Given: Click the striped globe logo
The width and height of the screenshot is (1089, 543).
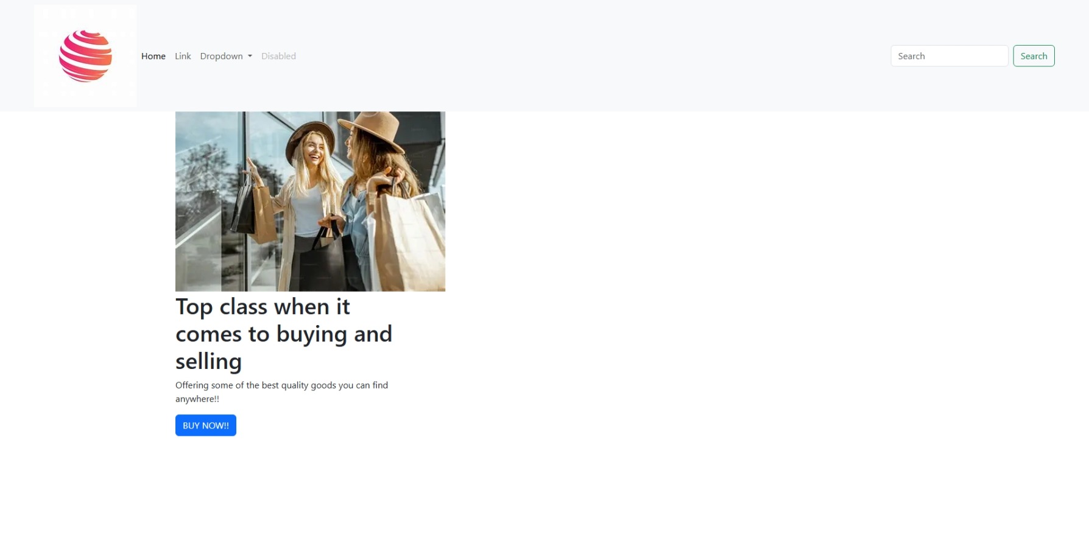Looking at the screenshot, I should point(85,56).
